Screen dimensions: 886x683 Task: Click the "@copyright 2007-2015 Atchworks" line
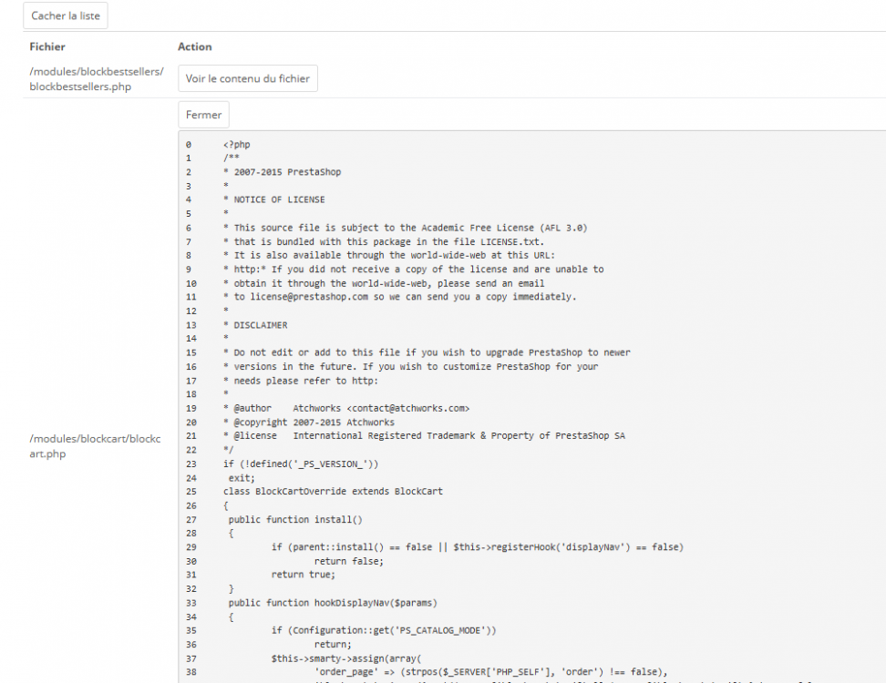[309, 423]
